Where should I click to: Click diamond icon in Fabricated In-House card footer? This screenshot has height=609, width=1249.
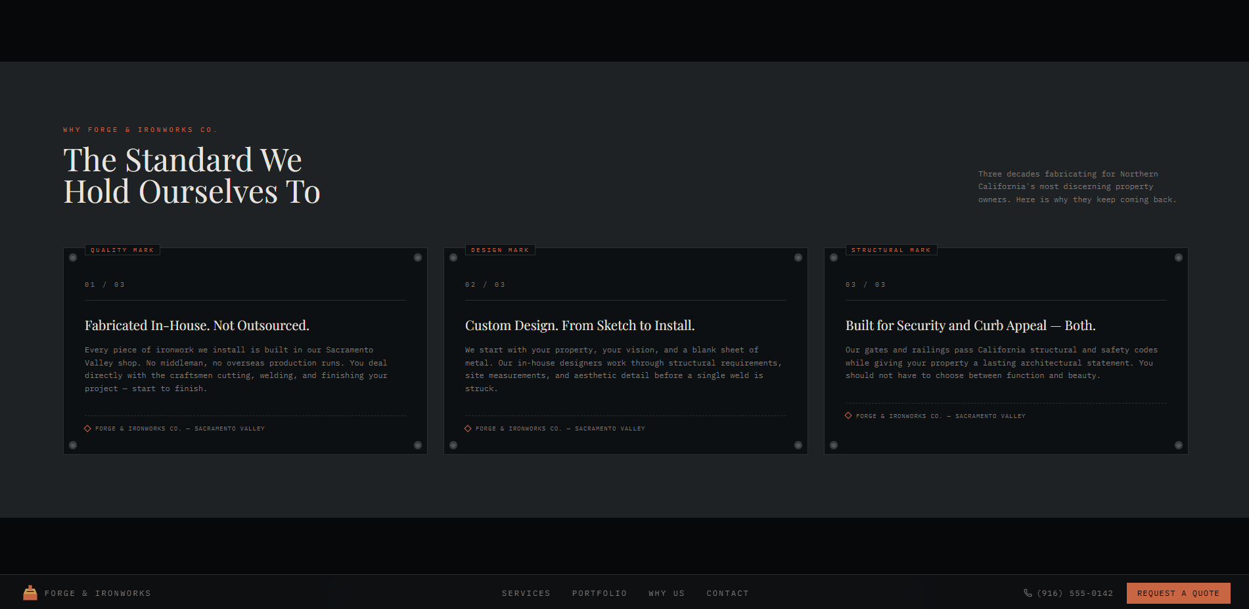click(x=87, y=428)
